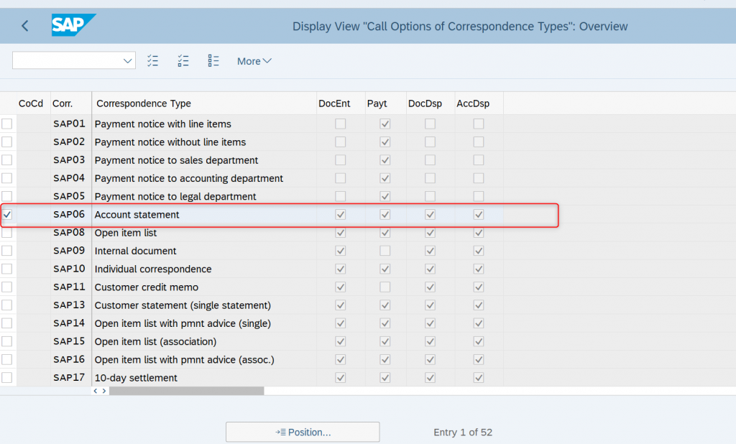Toggle DocDsp checkbox for Individual correspondence
This screenshot has width=736, height=444.
430,269
